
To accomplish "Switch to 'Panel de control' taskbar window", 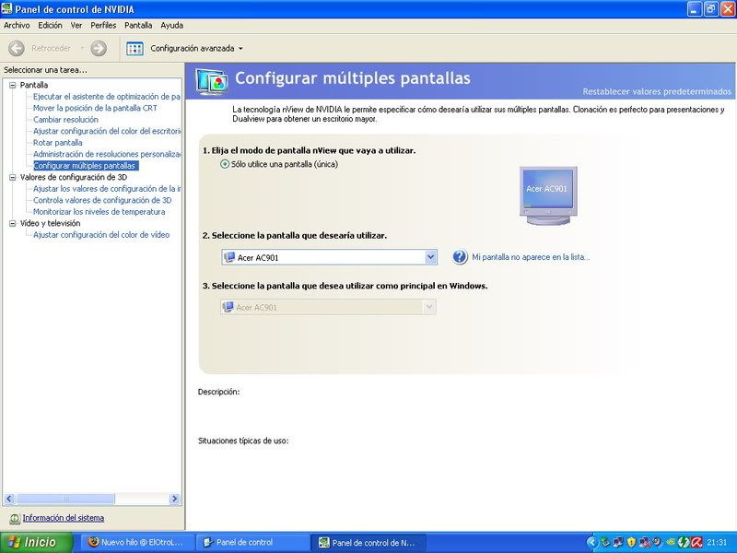I will pyautogui.click(x=252, y=542).
